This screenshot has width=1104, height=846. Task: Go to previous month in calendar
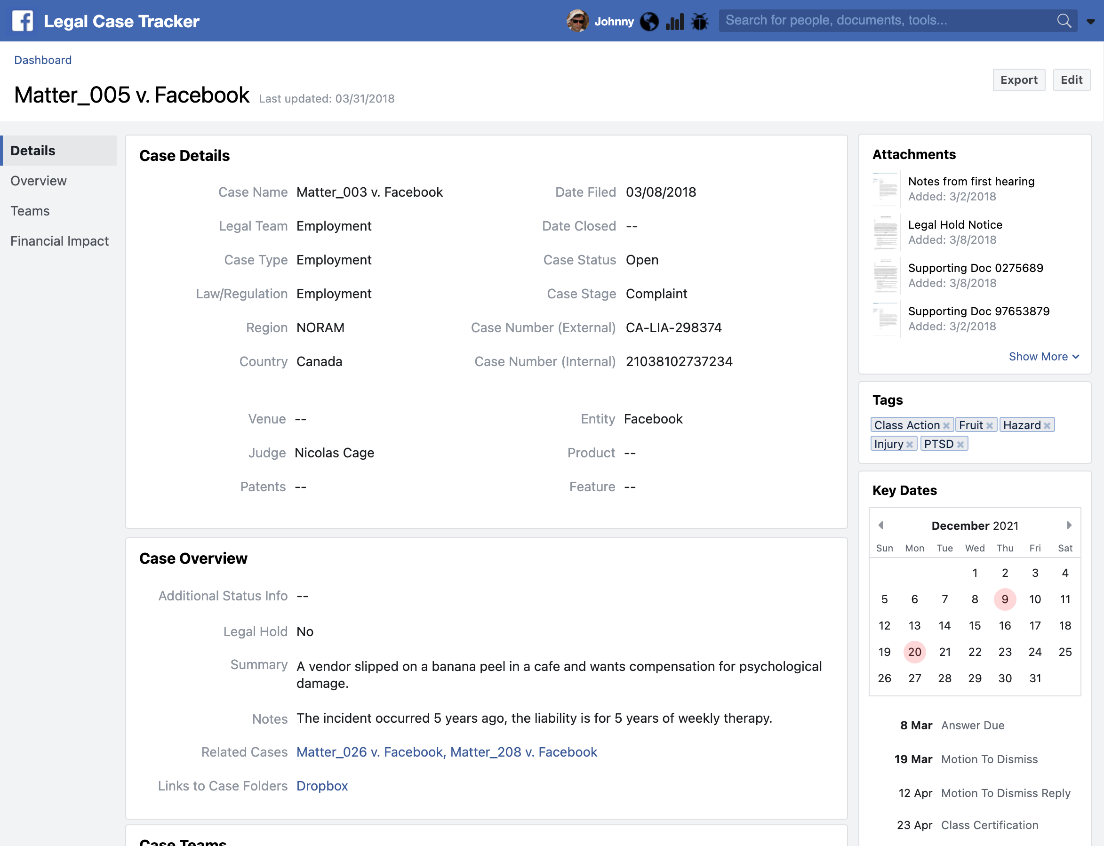point(881,525)
